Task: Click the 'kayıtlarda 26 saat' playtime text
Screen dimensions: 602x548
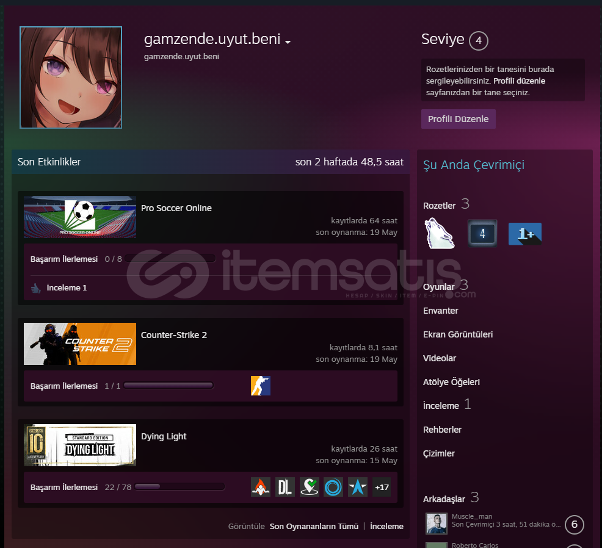Action: click(364, 449)
